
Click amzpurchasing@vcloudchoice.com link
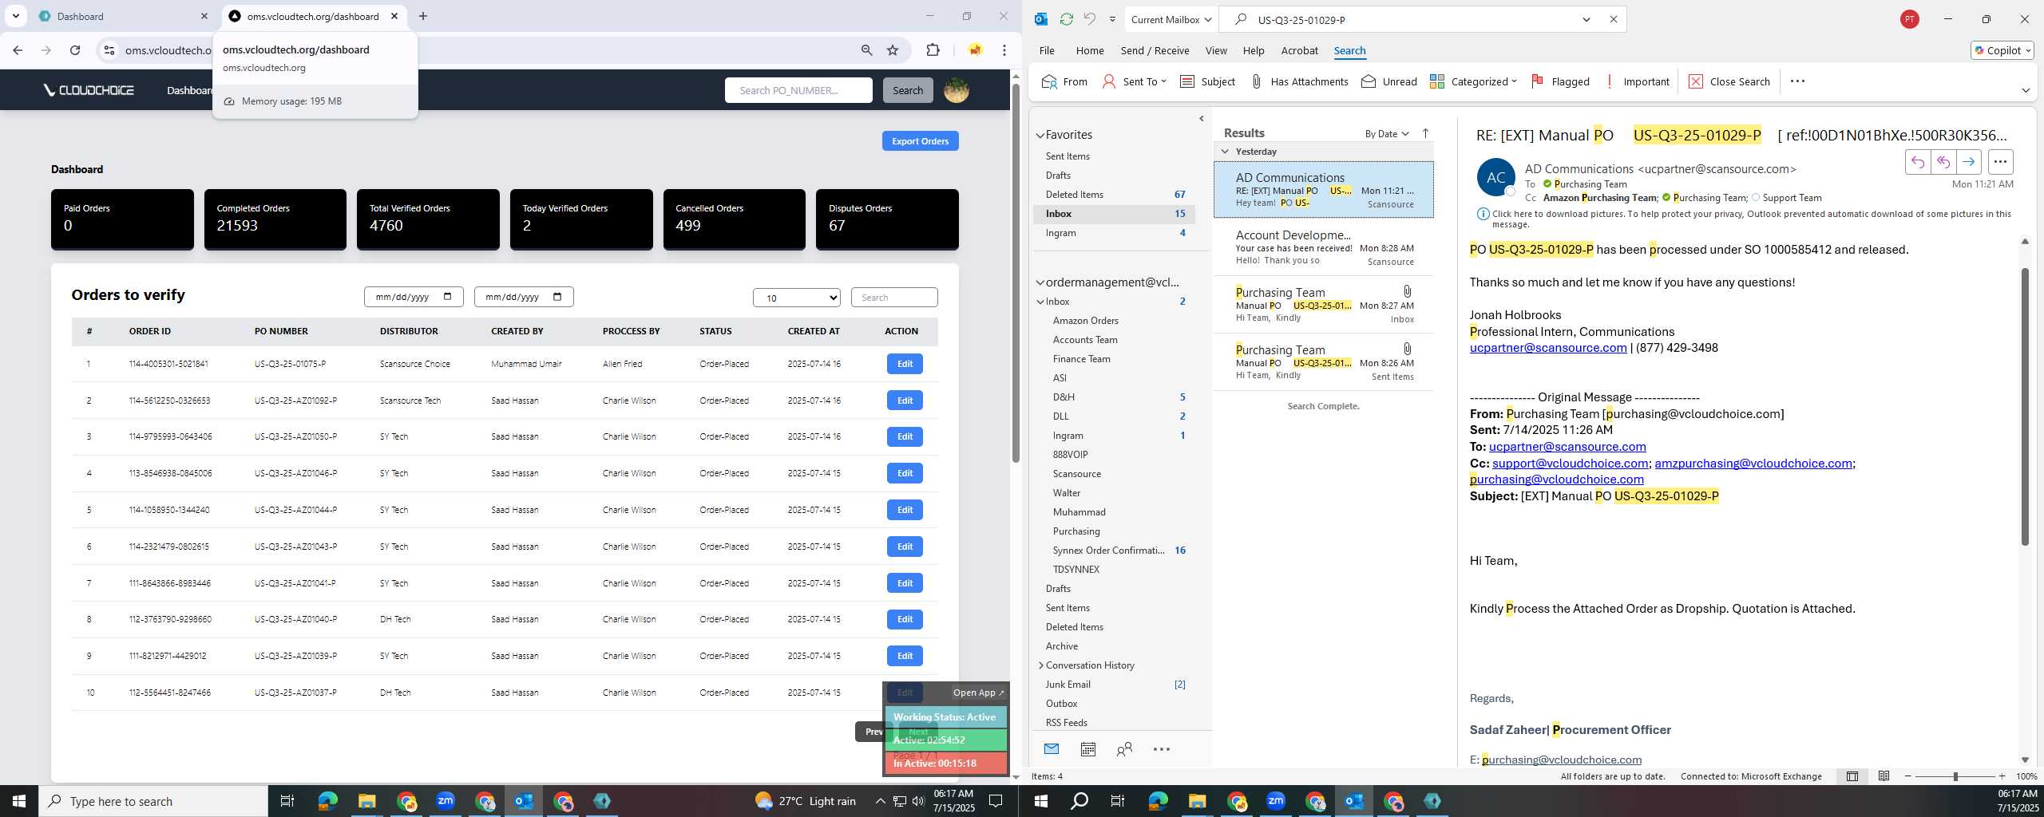pyautogui.click(x=1753, y=464)
